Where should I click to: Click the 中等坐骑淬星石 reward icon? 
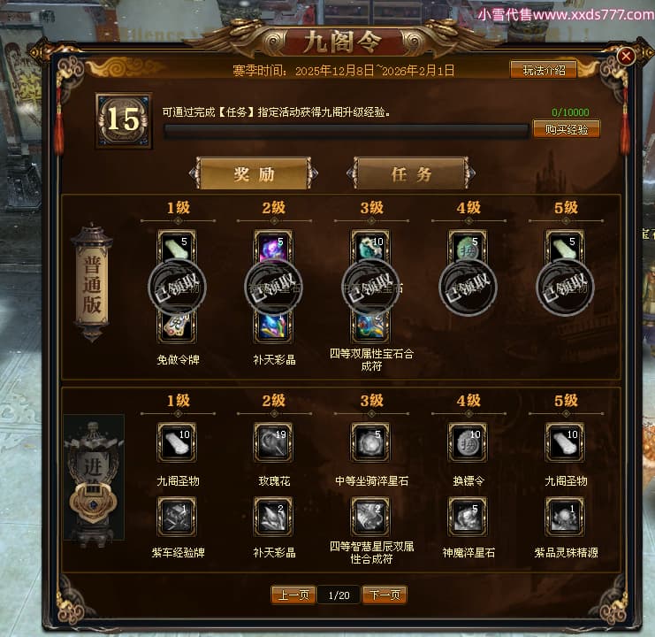click(370, 441)
